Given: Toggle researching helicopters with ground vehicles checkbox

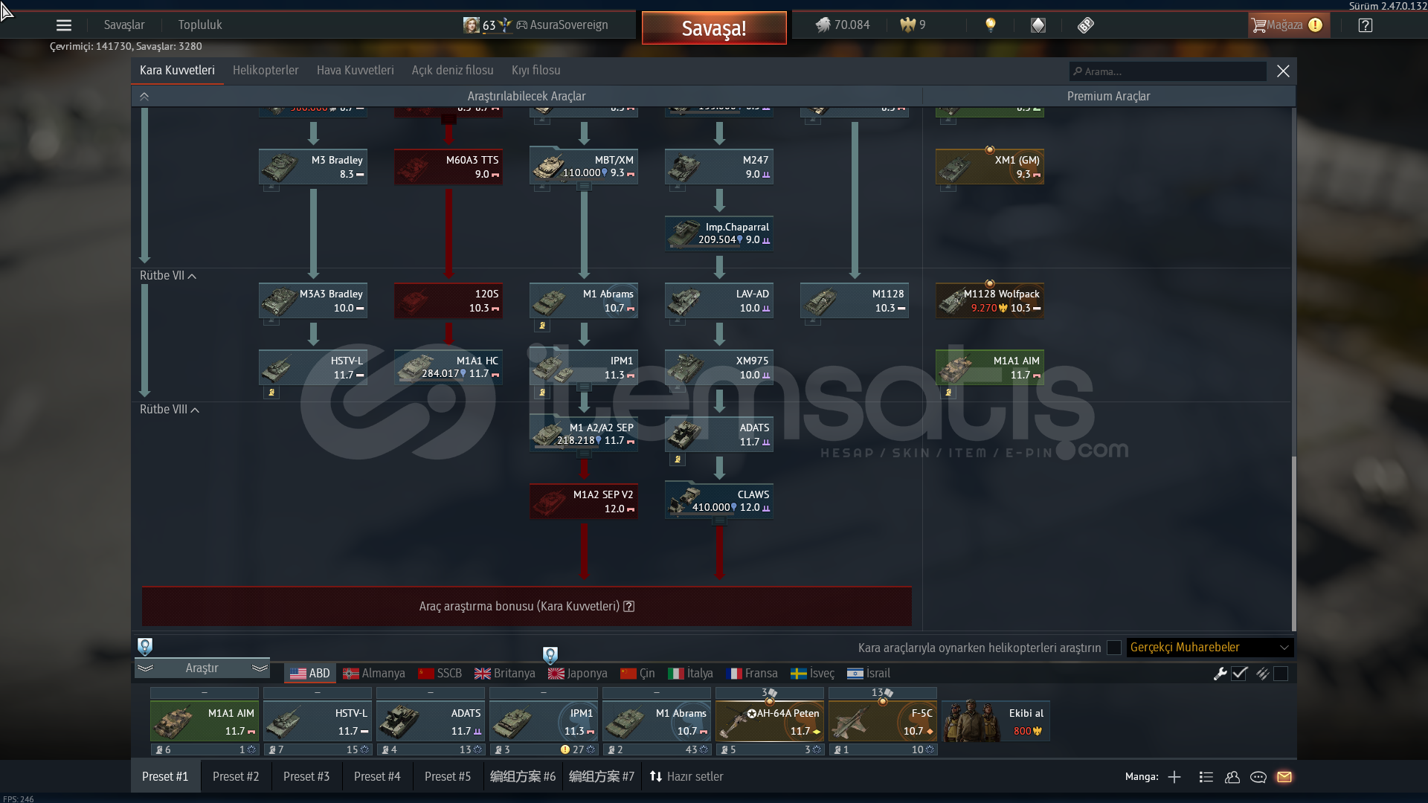Looking at the screenshot, I should coord(1113,648).
